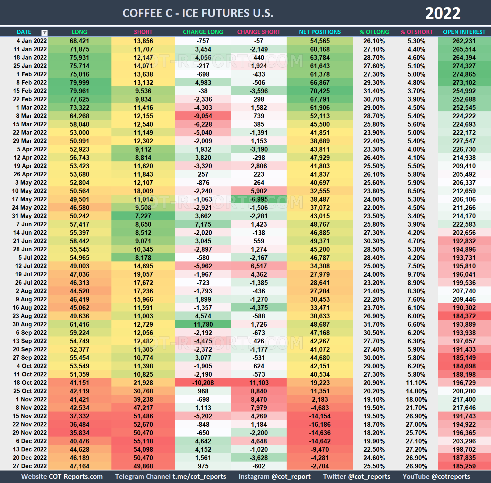Screen dimensions: 491x483
Task: Click the % OI SHORT header
Action: point(417,32)
